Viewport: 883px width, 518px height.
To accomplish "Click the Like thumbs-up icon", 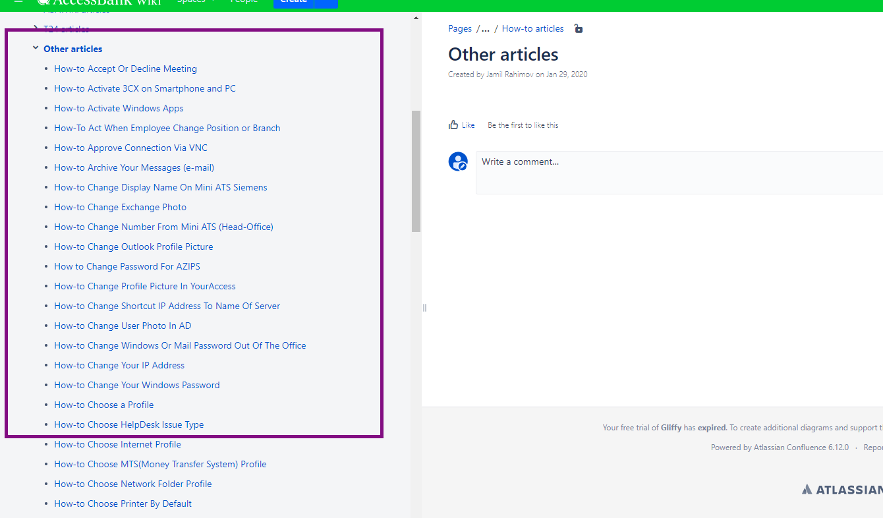I will click(x=453, y=125).
